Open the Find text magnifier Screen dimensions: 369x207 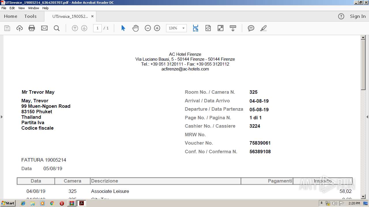(x=57, y=28)
